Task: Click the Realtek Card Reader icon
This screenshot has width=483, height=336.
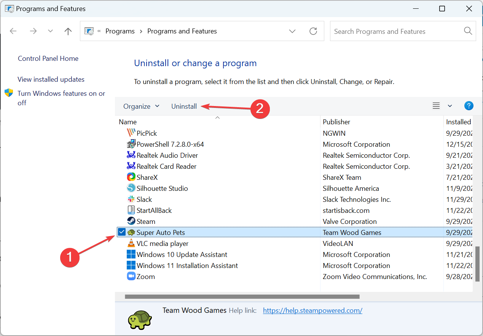Action: 131,166
